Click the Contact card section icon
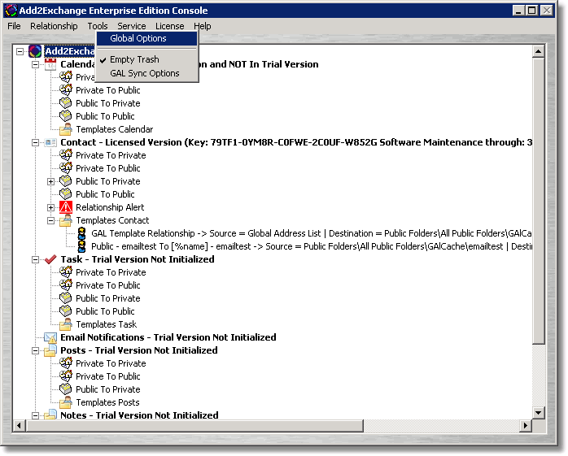The image size is (568, 456). 50,142
